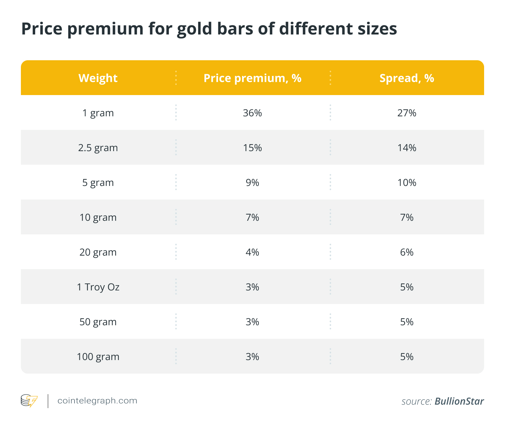Click the 10% spread value

click(x=406, y=182)
